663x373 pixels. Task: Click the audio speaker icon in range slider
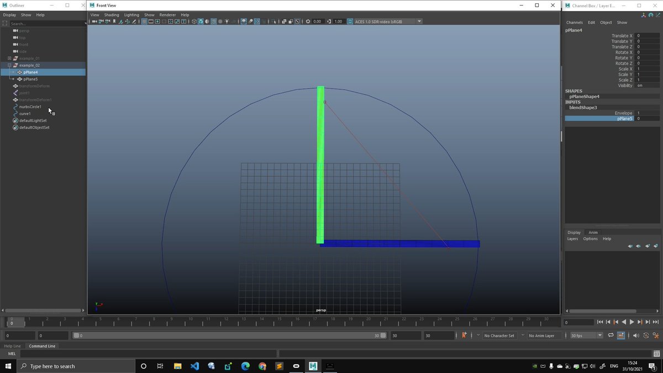[x=636, y=335]
